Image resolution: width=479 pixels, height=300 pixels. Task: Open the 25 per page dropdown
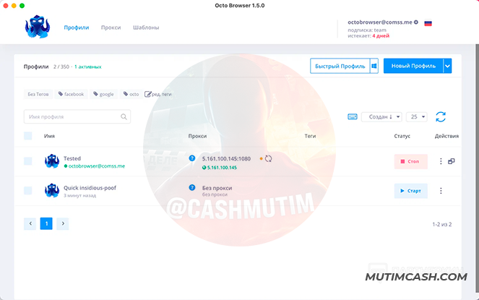[417, 117]
